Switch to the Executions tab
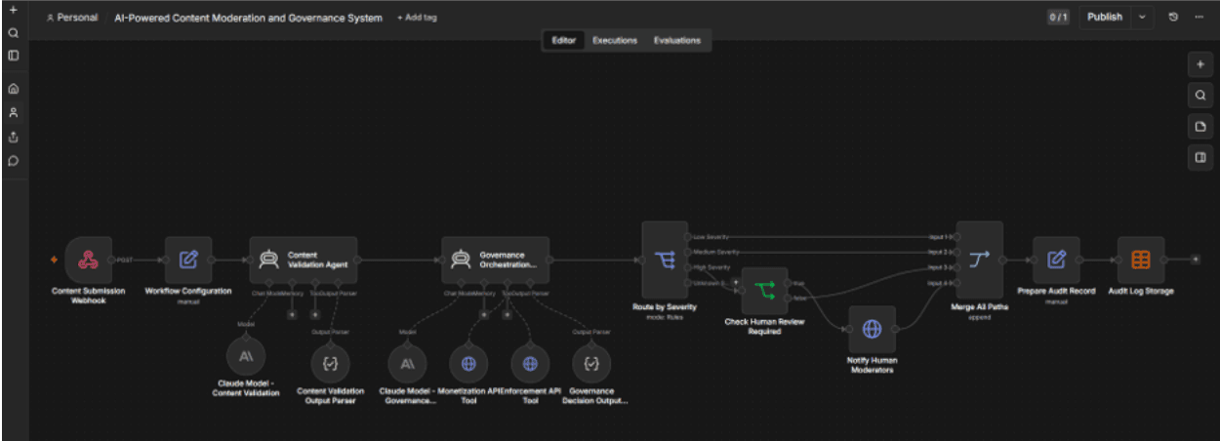Image resolution: width=1220 pixels, height=441 pixels. 615,40
